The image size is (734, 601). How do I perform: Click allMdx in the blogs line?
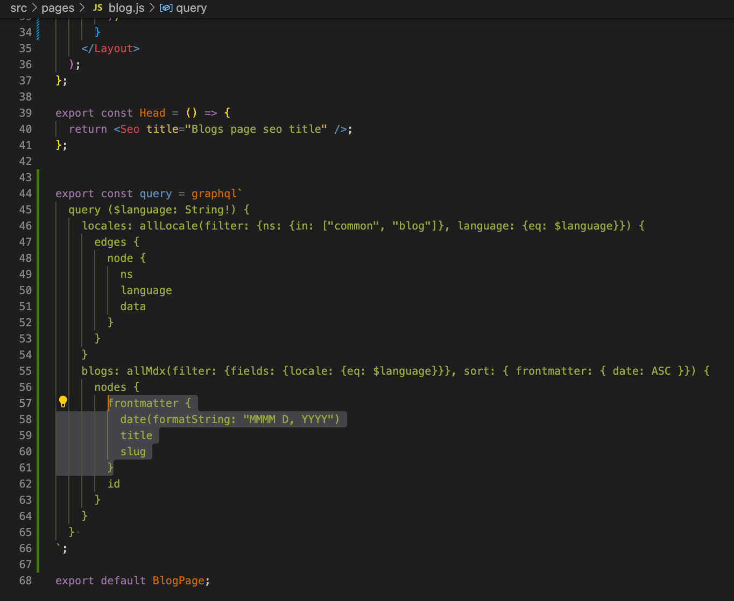pyautogui.click(x=146, y=371)
